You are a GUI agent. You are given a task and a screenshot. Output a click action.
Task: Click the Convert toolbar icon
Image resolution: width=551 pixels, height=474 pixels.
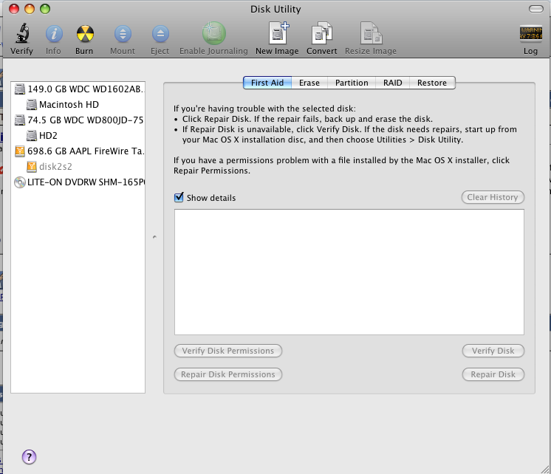tap(322, 33)
